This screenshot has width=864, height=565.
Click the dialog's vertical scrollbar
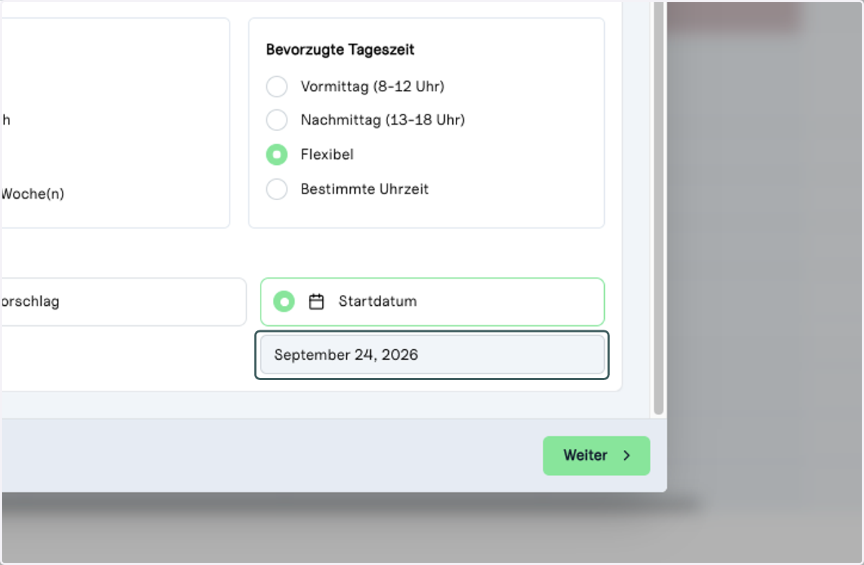pos(658,209)
